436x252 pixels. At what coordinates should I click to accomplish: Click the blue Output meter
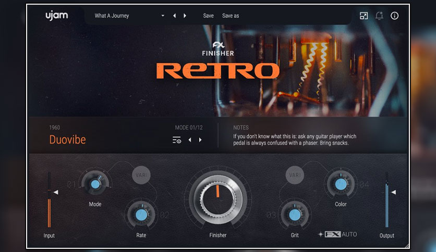click(x=387, y=200)
